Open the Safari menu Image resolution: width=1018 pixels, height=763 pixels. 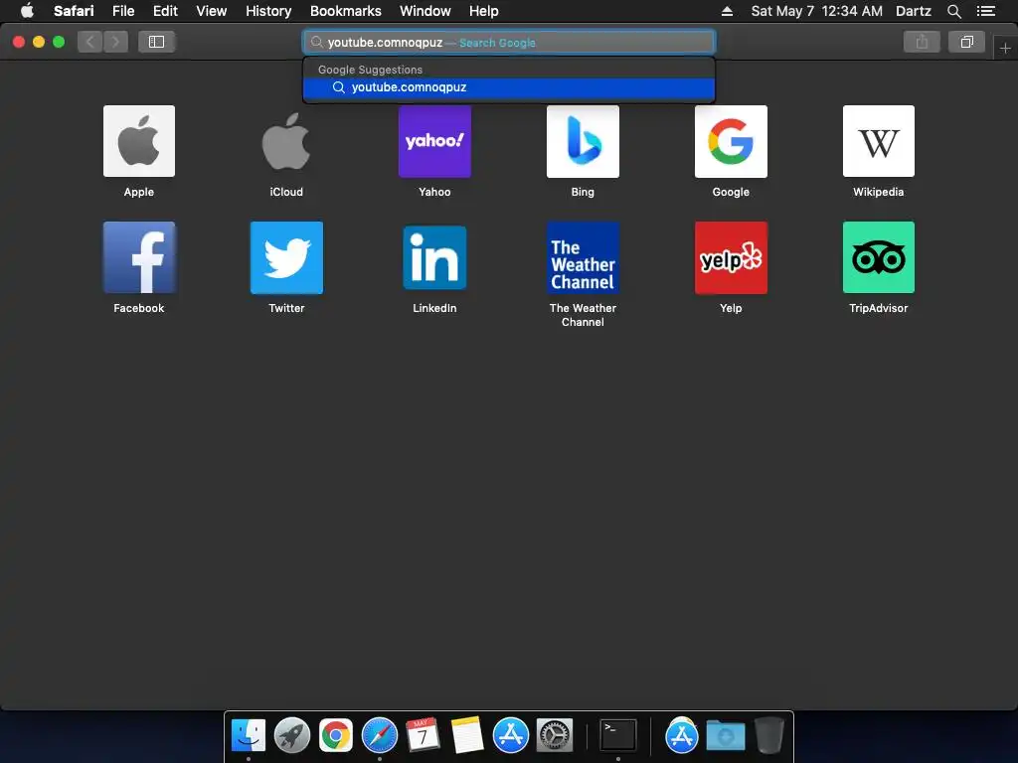[x=74, y=11]
